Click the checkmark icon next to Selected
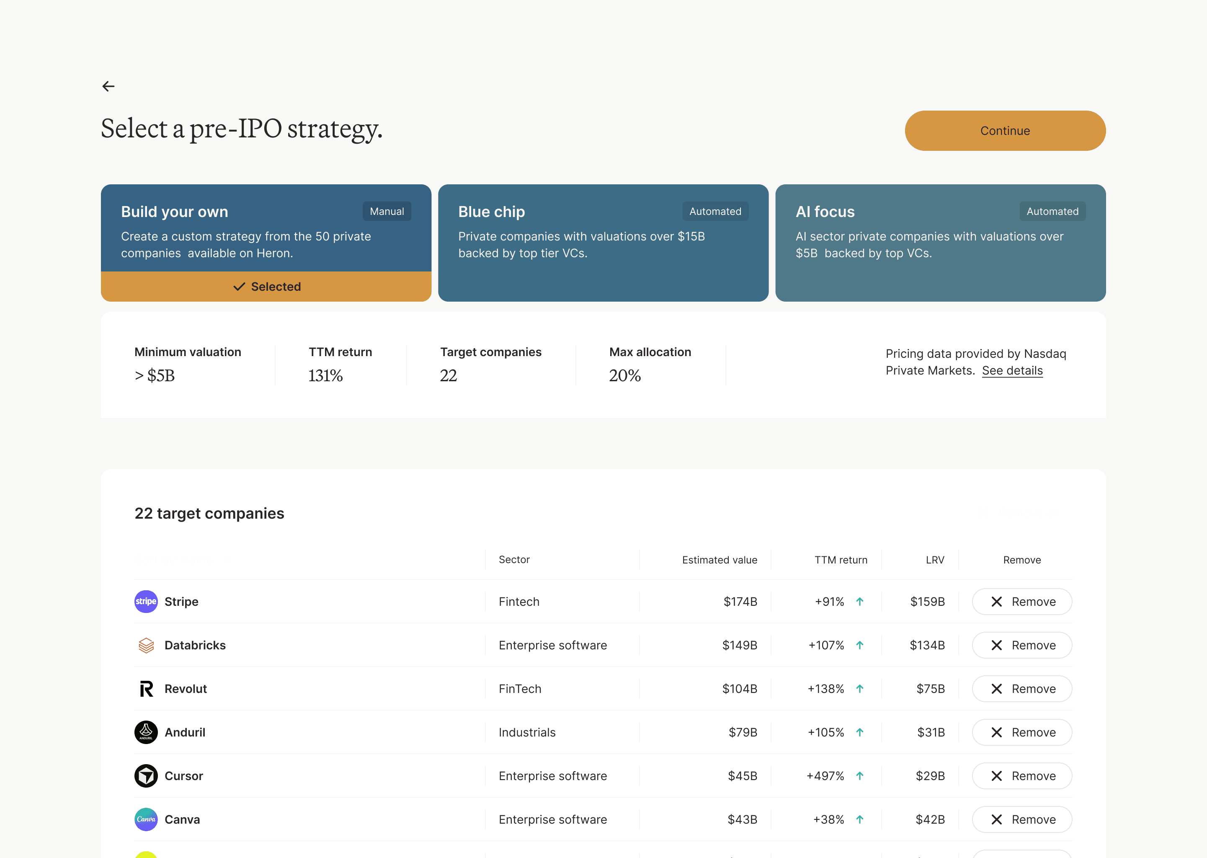This screenshot has width=1207, height=858. pyautogui.click(x=239, y=287)
